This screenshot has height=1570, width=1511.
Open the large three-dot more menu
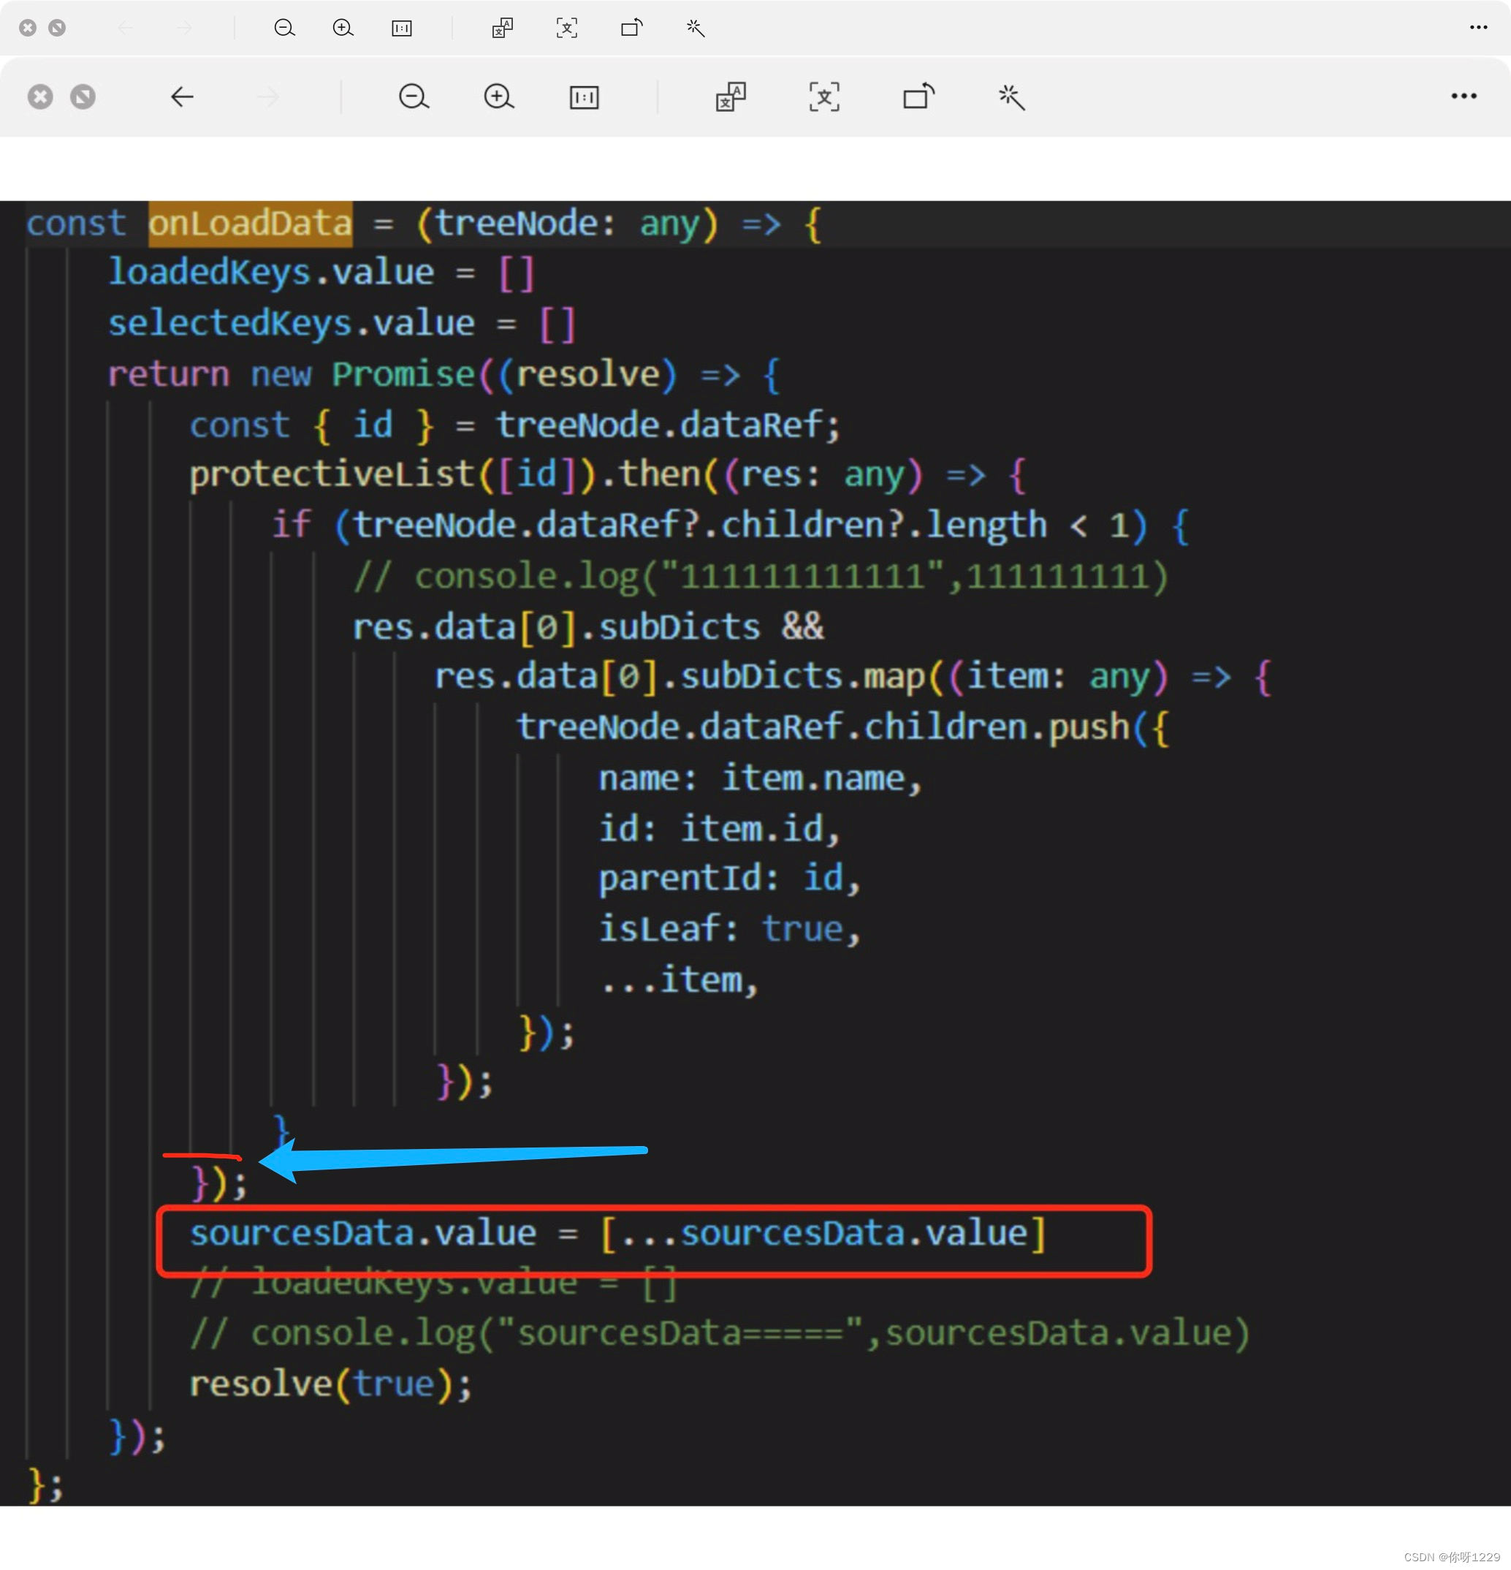coord(1464,96)
